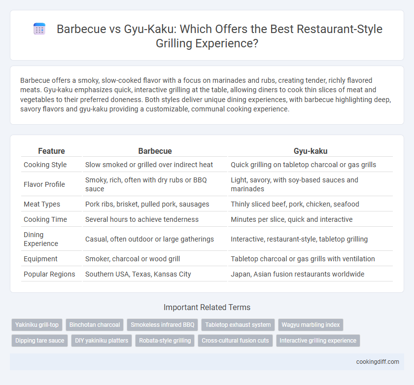Screen dimensions: 414x385
Task: Click the intro paragraph about barbecue flavor
Action: (x=206, y=95)
